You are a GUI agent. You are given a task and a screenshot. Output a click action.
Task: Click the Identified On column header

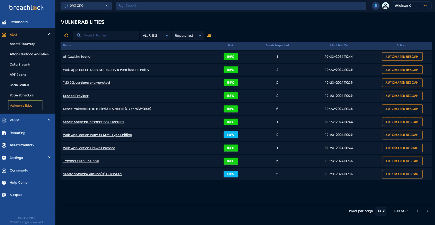pos(339,46)
